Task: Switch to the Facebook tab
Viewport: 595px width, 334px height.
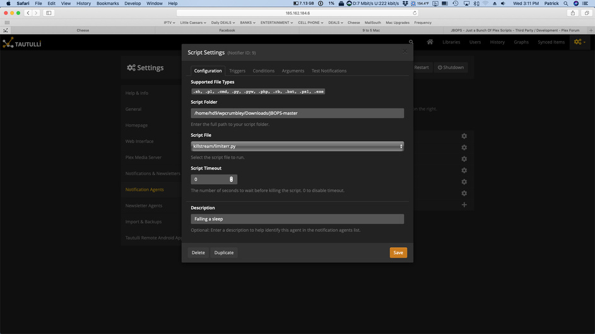Action: [227, 30]
